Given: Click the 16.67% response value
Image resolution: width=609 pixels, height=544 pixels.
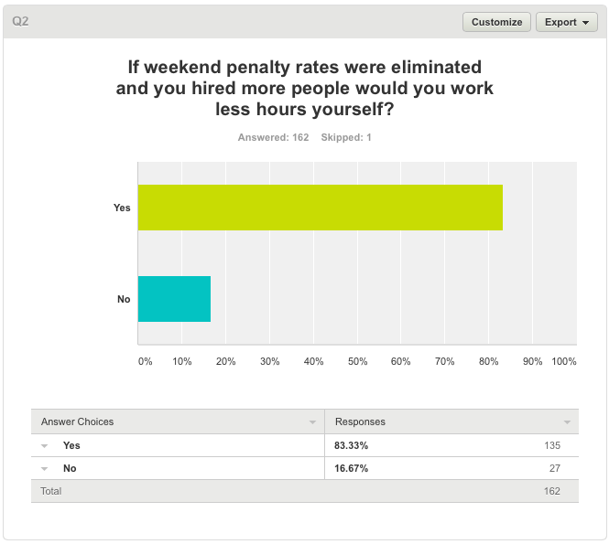Looking at the screenshot, I should pyautogui.click(x=351, y=469).
